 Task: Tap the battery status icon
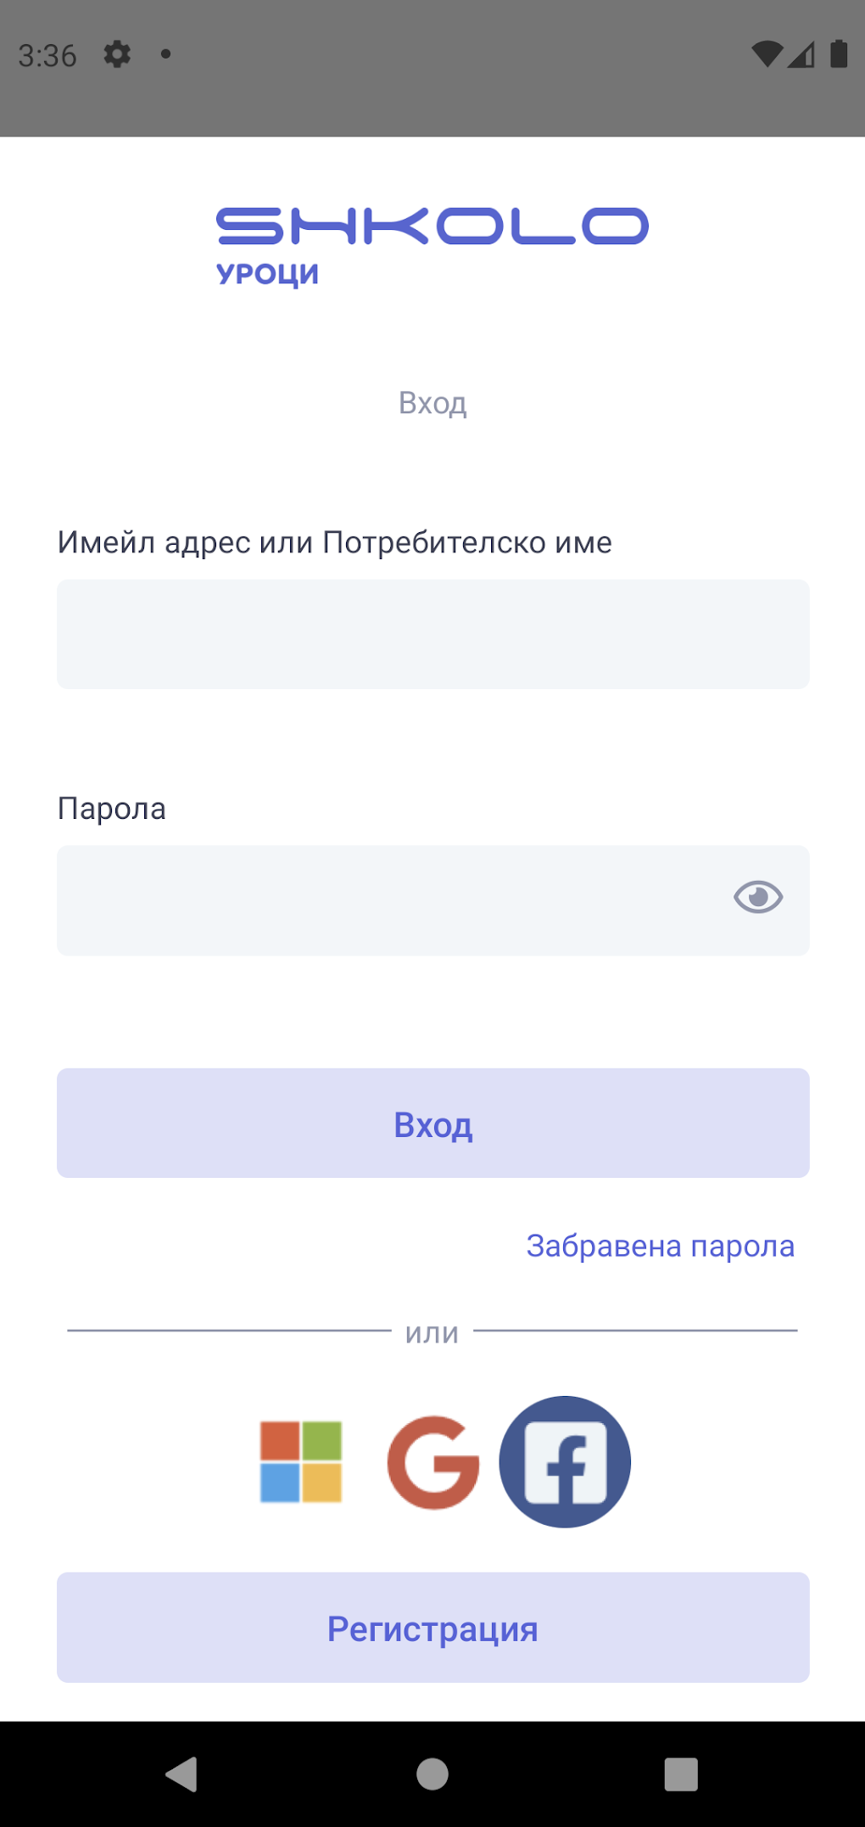pos(839,54)
